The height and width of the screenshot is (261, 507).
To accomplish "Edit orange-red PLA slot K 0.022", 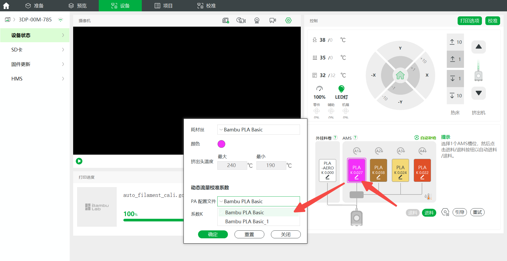I will click(x=422, y=177).
